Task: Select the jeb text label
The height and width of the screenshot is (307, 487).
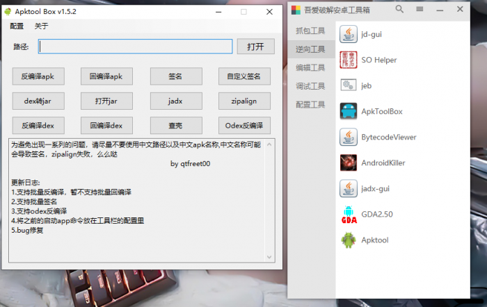Action: click(x=366, y=85)
